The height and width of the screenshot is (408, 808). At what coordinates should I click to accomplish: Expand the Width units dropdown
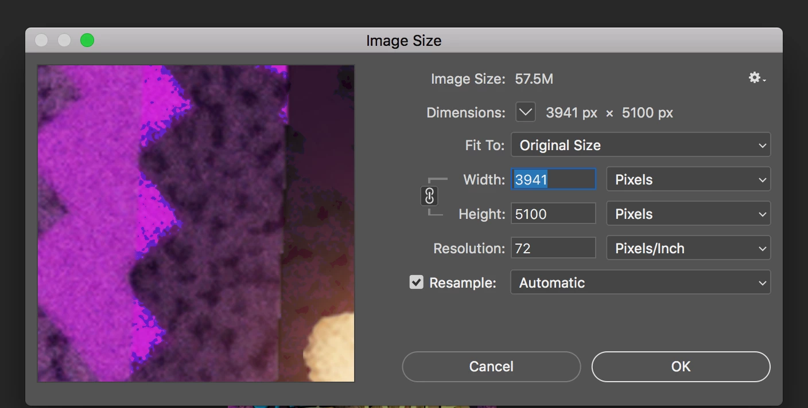(688, 179)
